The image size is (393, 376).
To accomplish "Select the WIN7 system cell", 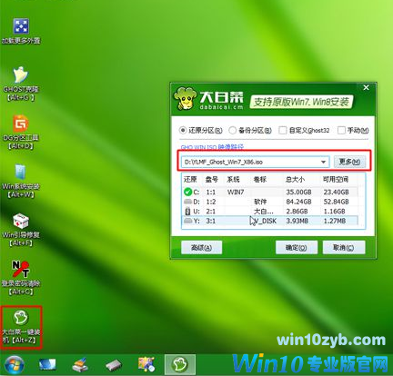I will pos(236,192).
